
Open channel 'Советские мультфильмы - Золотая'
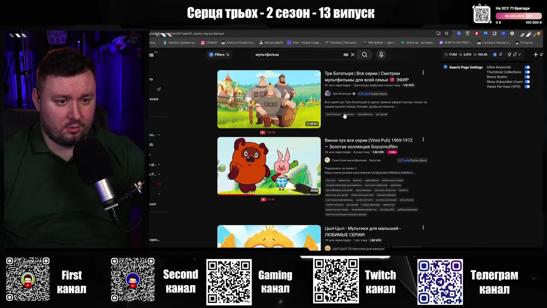[x=356, y=160]
